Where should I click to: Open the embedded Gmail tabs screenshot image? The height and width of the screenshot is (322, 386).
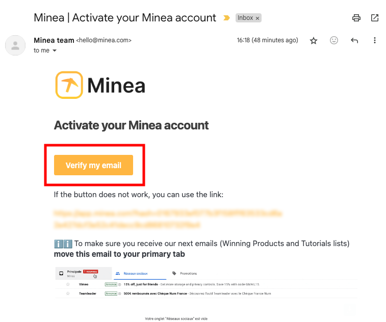coord(207,284)
